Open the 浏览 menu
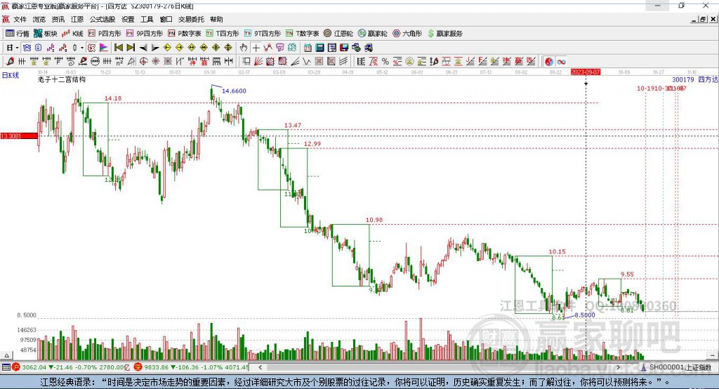The width and height of the screenshot is (719, 389). tap(39, 19)
